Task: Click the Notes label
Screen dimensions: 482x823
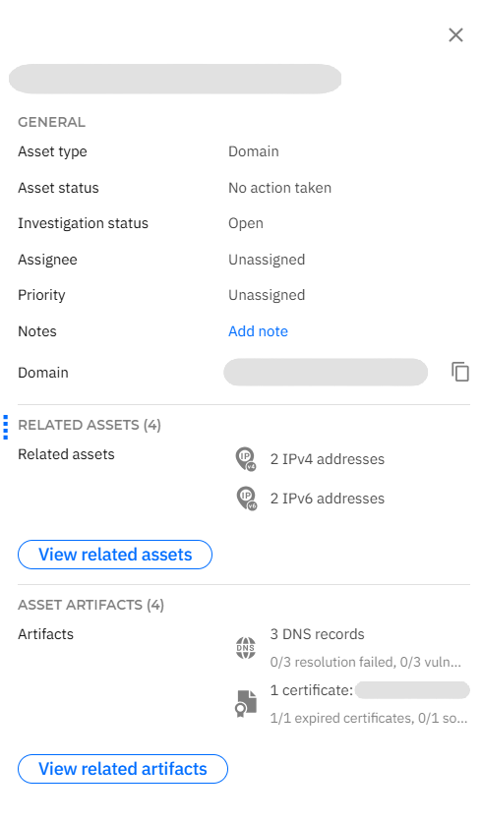Action: click(37, 331)
